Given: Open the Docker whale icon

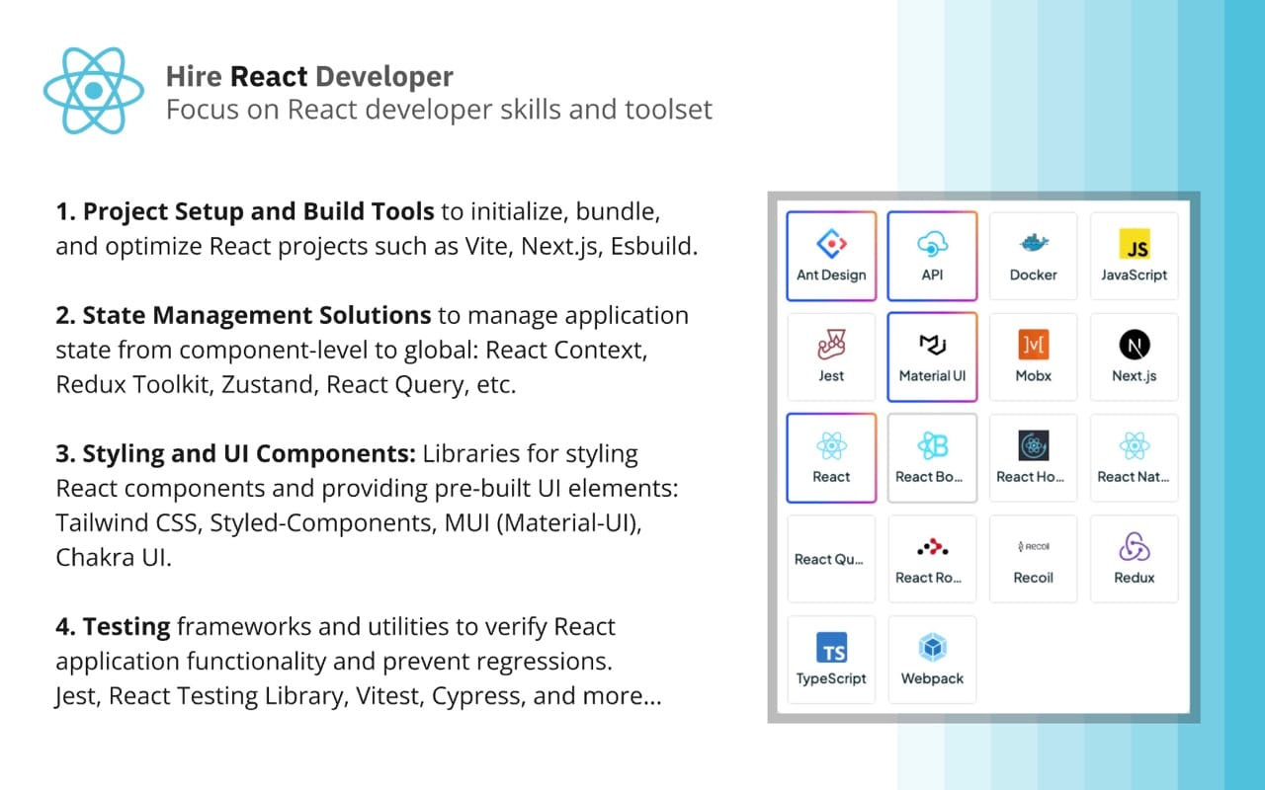Looking at the screenshot, I should pyautogui.click(x=1033, y=244).
